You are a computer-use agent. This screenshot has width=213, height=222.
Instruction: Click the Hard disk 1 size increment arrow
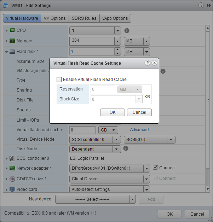[118, 50]
